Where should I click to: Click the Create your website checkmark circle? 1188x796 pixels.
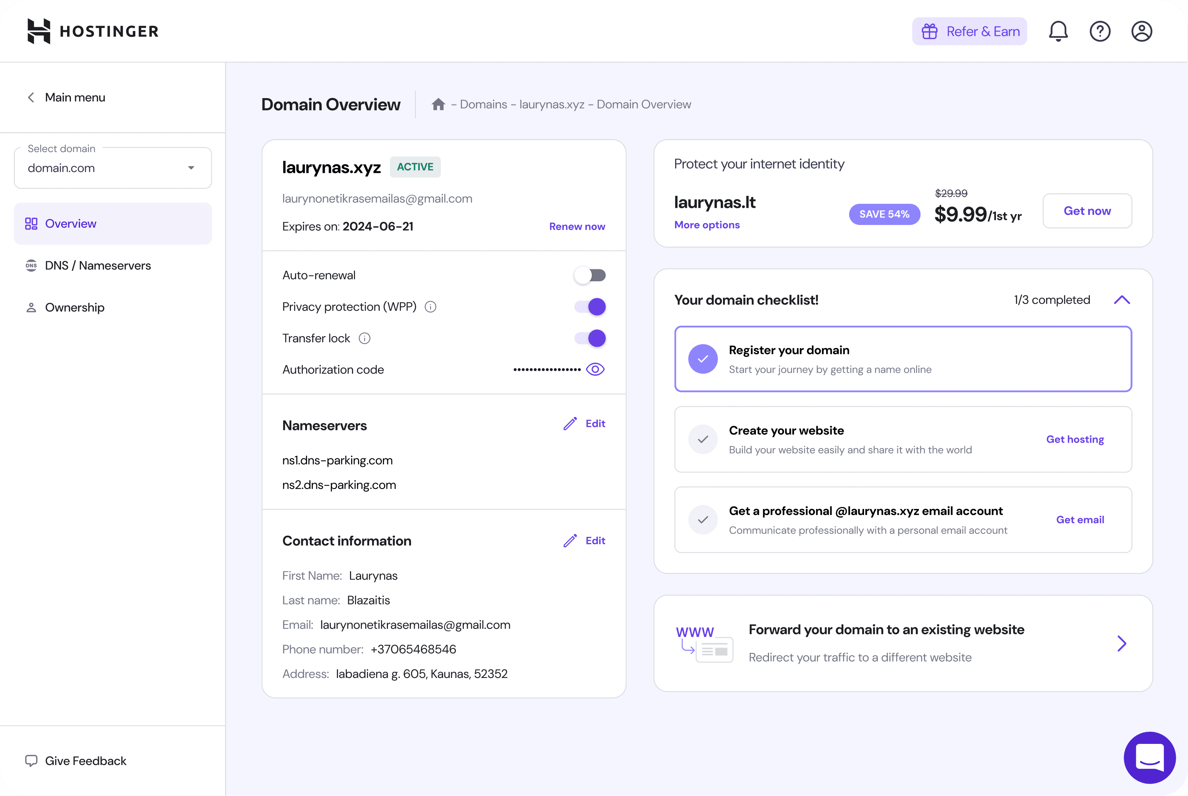click(x=703, y=439)
